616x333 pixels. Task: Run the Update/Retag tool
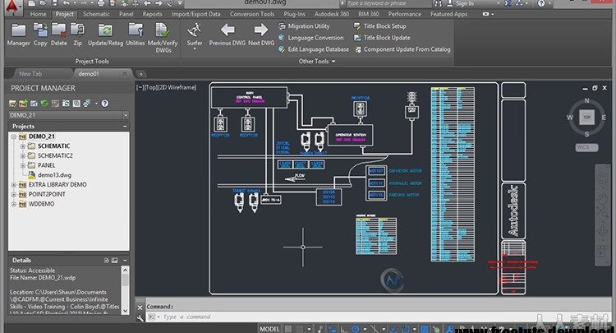pos(105,35)
